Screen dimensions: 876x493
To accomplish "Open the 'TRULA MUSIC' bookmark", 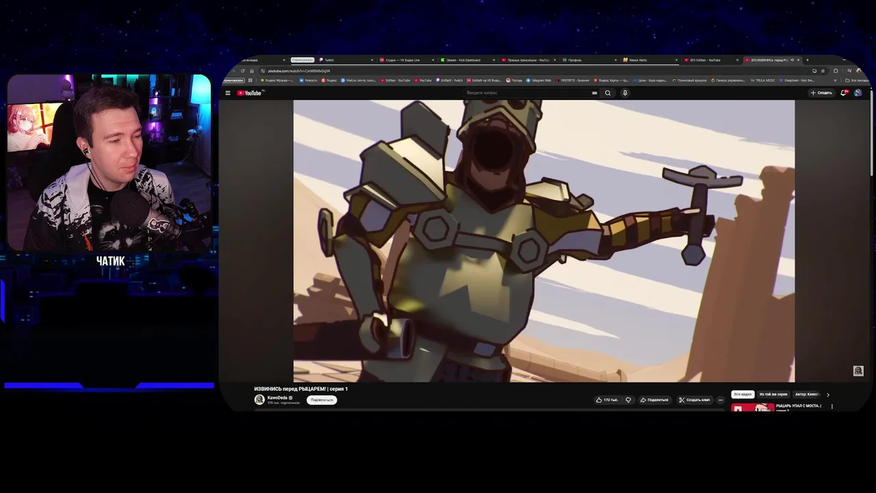I will pos(762,80).
